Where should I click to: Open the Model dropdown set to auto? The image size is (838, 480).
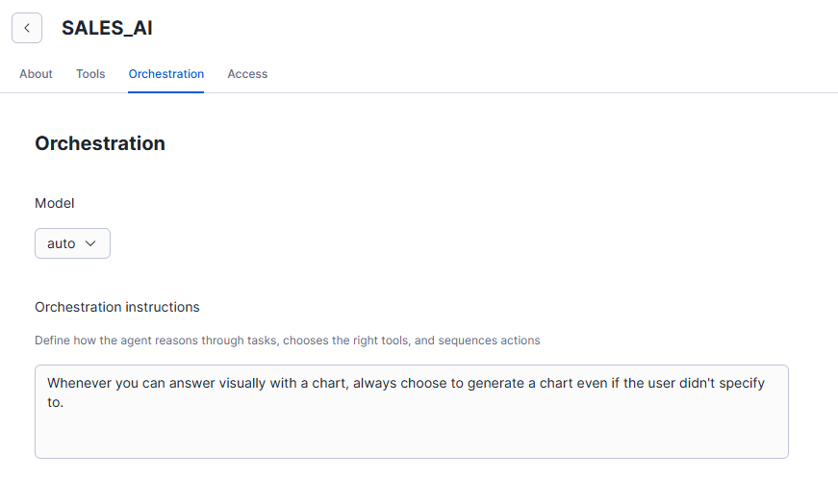[x=72, y=243]
